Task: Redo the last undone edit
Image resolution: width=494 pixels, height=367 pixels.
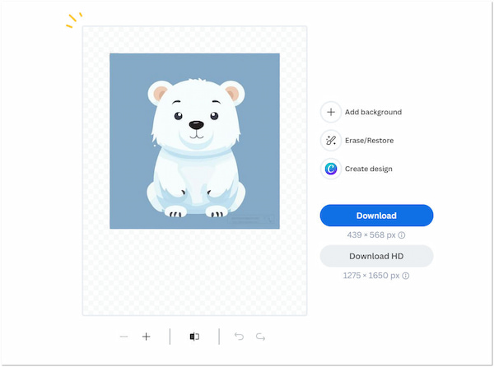Action: click(260, 337)
